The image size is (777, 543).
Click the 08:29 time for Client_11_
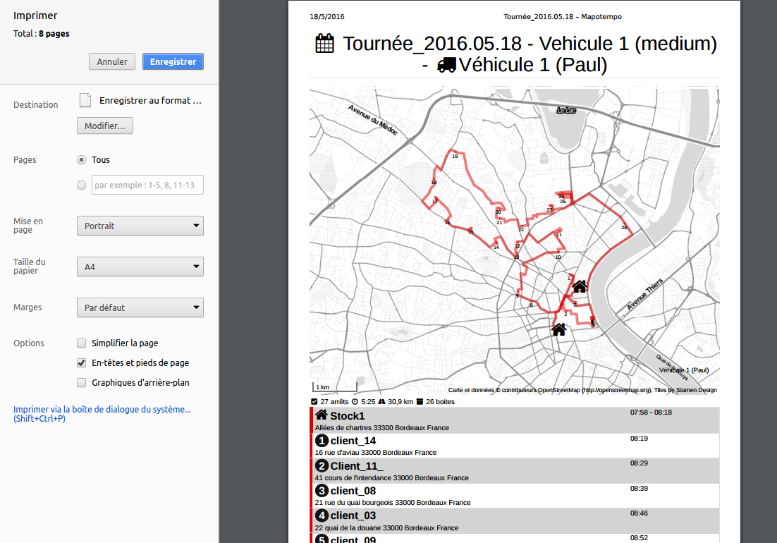click(639, 463)
